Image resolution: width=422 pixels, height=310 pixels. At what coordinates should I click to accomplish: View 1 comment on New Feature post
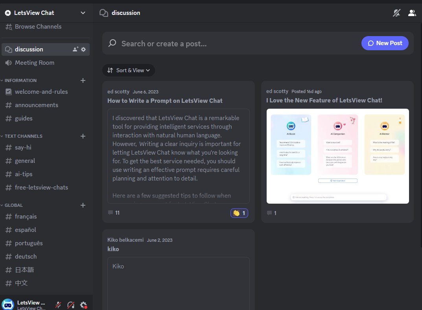pyautogui.click(x=271, y=213)
